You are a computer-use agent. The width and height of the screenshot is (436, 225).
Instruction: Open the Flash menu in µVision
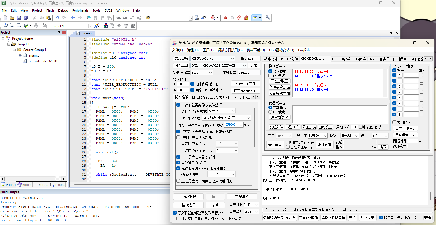[x=50, y=10]
